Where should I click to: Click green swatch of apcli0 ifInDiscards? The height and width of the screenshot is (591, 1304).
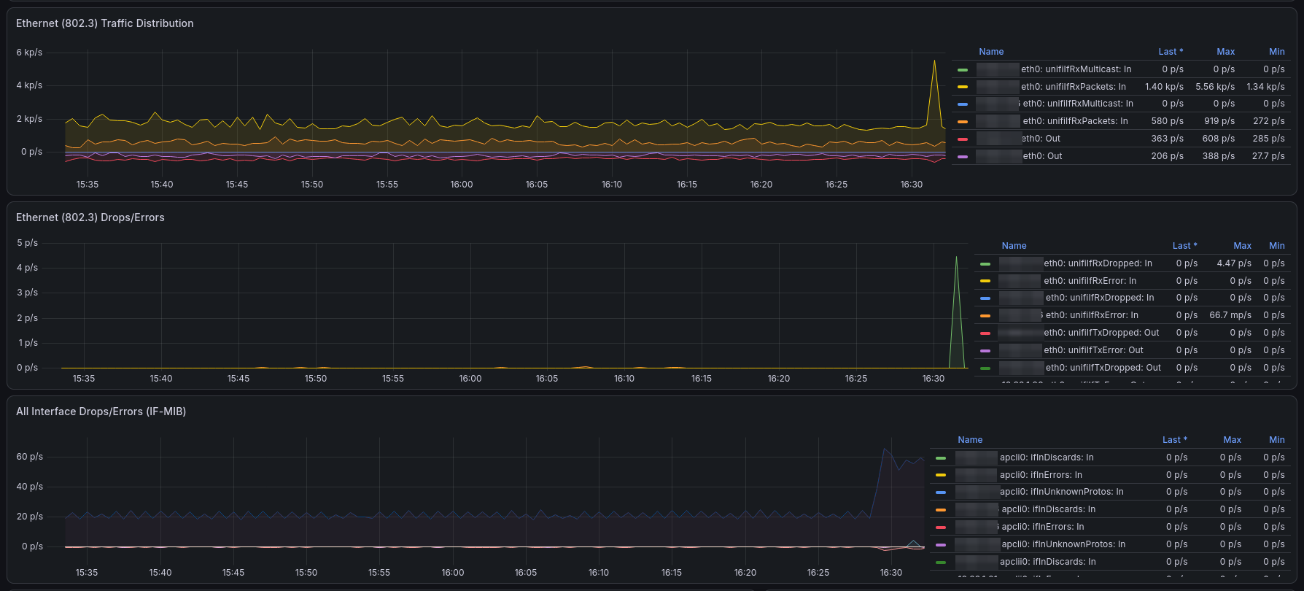941,458
